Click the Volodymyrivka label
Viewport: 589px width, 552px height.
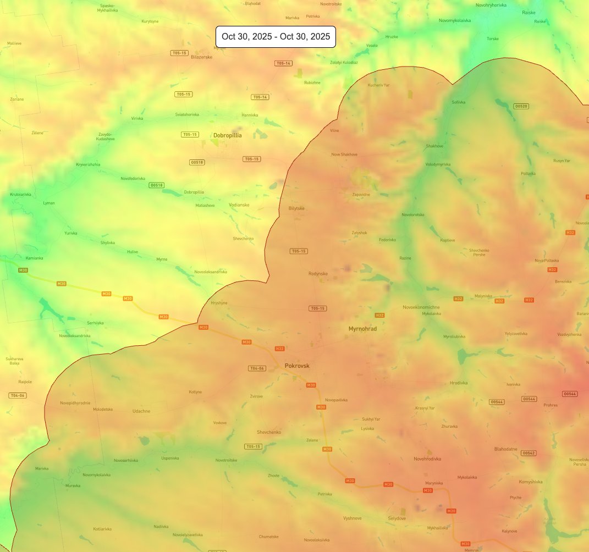[x=438, y=164]
